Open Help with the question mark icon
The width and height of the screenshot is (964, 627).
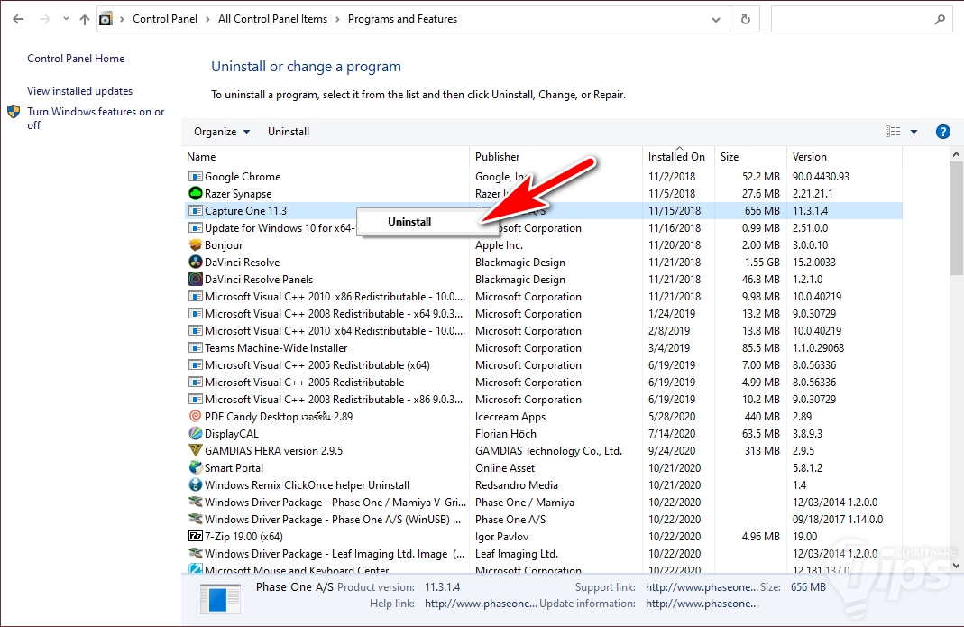942,132
